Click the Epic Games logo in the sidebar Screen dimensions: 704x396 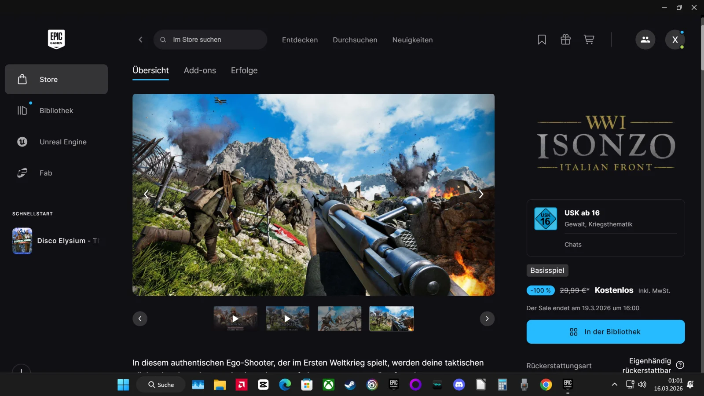click(x=56, y=39)
